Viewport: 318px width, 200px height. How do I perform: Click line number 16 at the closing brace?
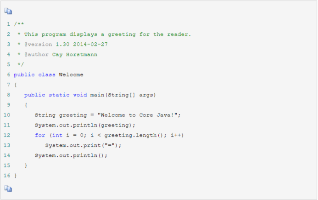[x=7, y=176]
